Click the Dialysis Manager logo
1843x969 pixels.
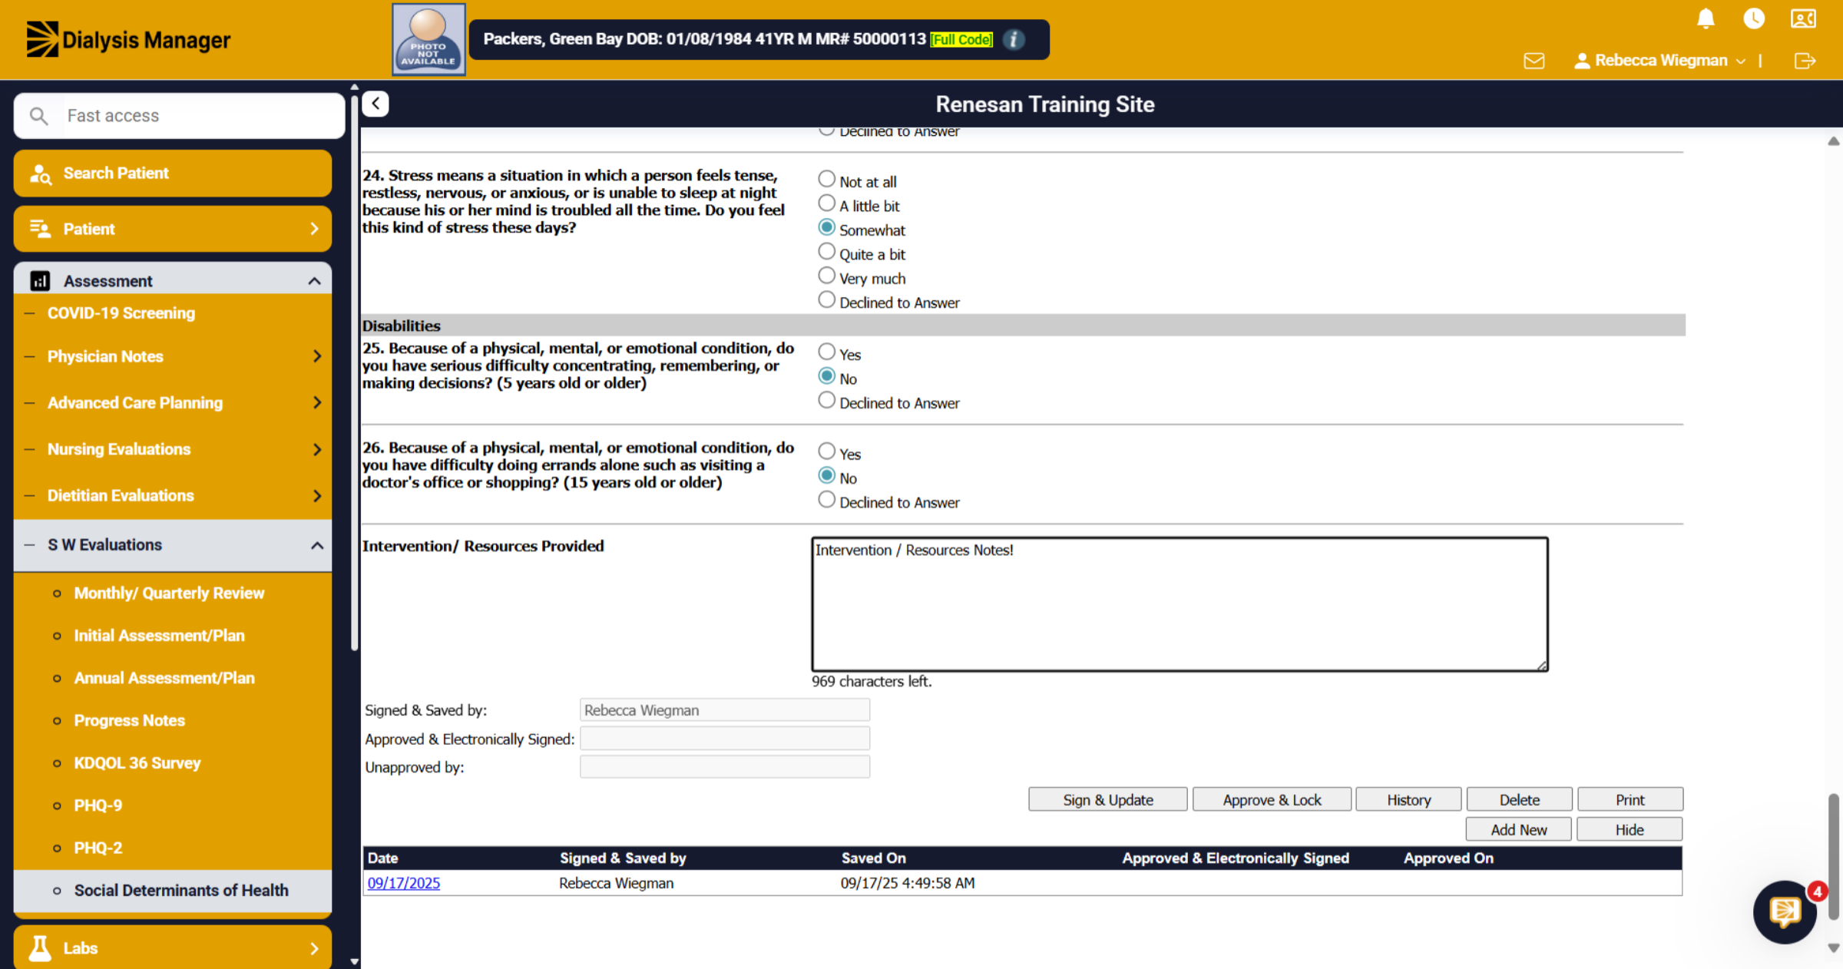click(128, 39)
